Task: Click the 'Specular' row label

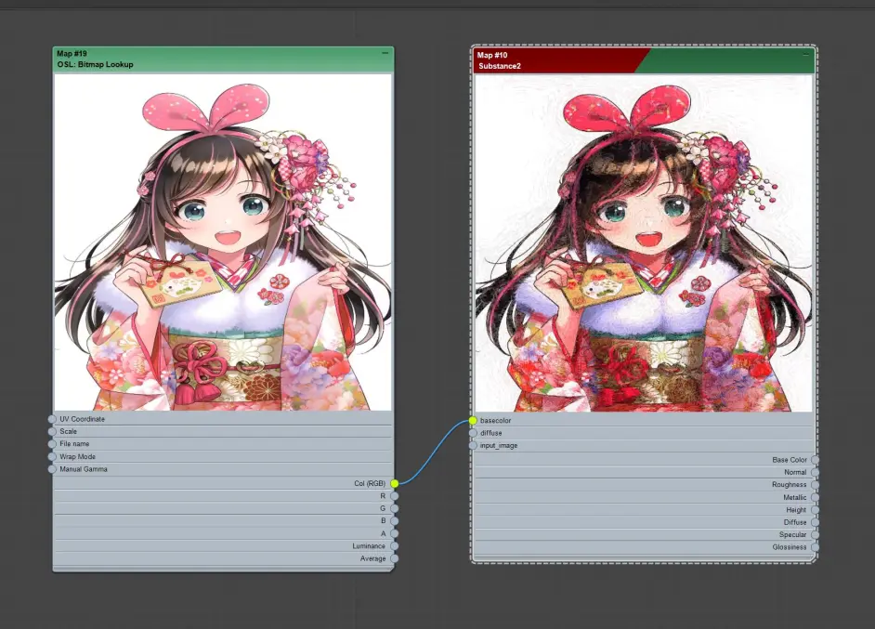Action: pyautogui.click(x=792, y=534)
